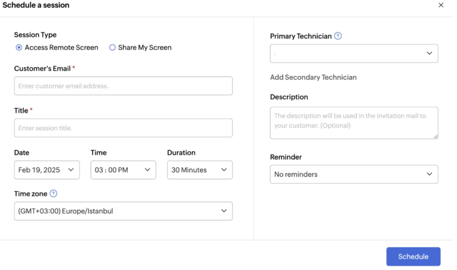Open the Reminder dropdown showing No reminders
Screen dimensions: 457x270
coord(353,174)
